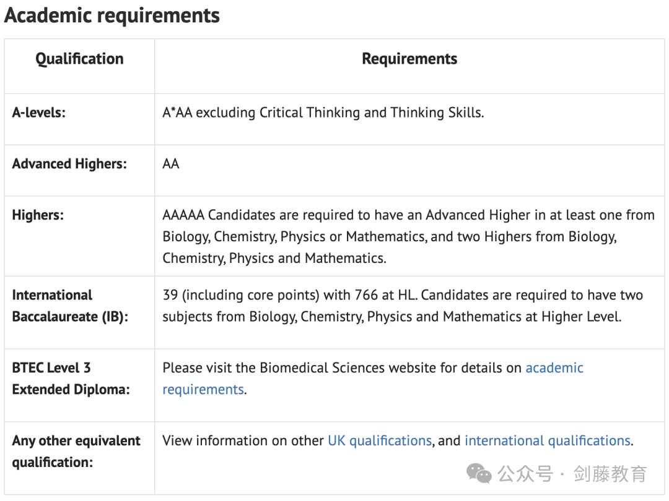Open the international qualifications link
The image size is (669, 501).
click(548, 440)
